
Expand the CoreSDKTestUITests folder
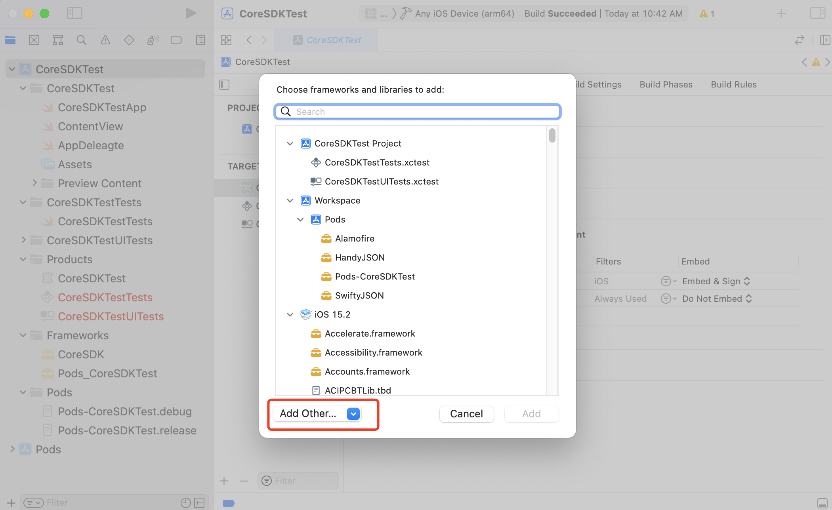tap(23, 240)
